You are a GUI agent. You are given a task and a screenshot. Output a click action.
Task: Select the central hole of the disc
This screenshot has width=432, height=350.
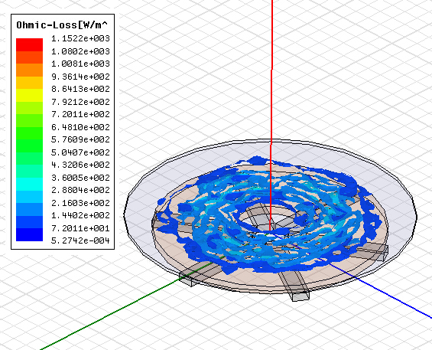pyautogui.click(x=265, y=218)
